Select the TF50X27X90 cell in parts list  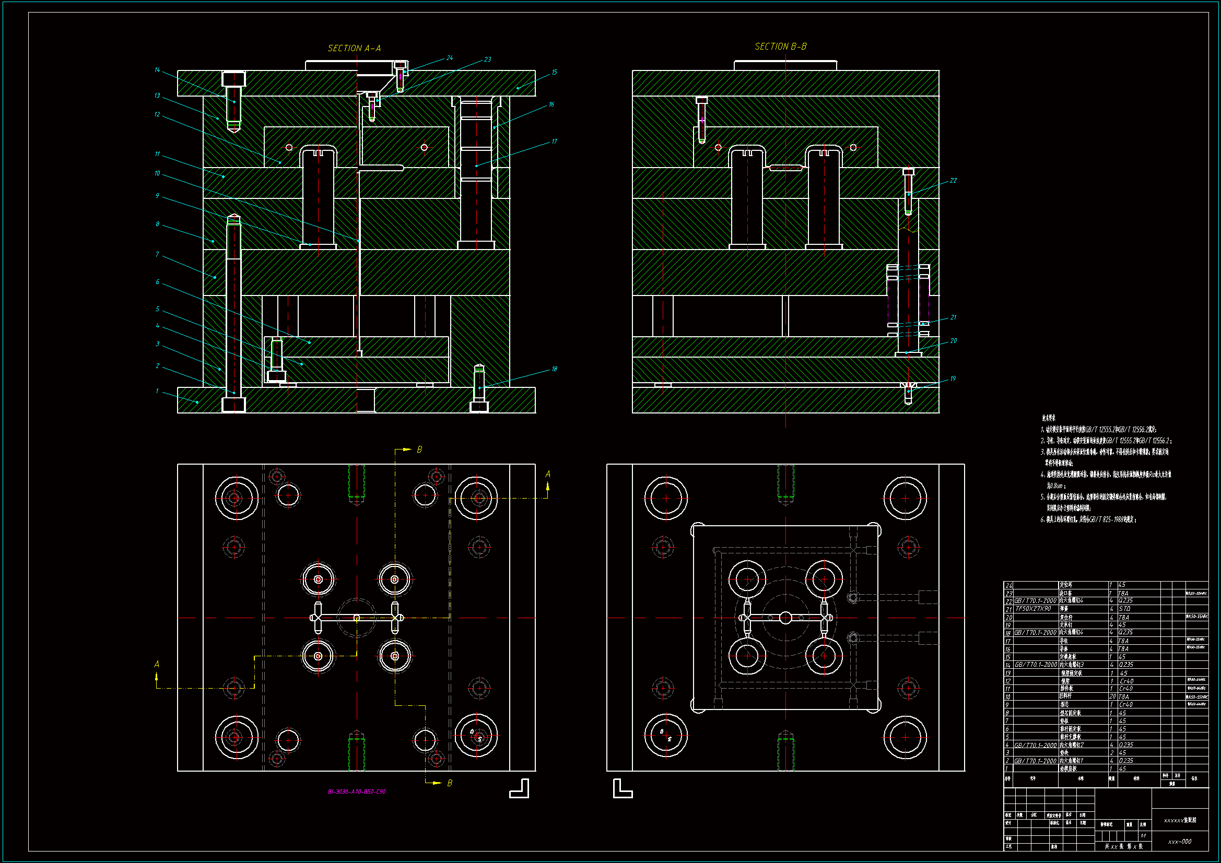click(1033, 609)
